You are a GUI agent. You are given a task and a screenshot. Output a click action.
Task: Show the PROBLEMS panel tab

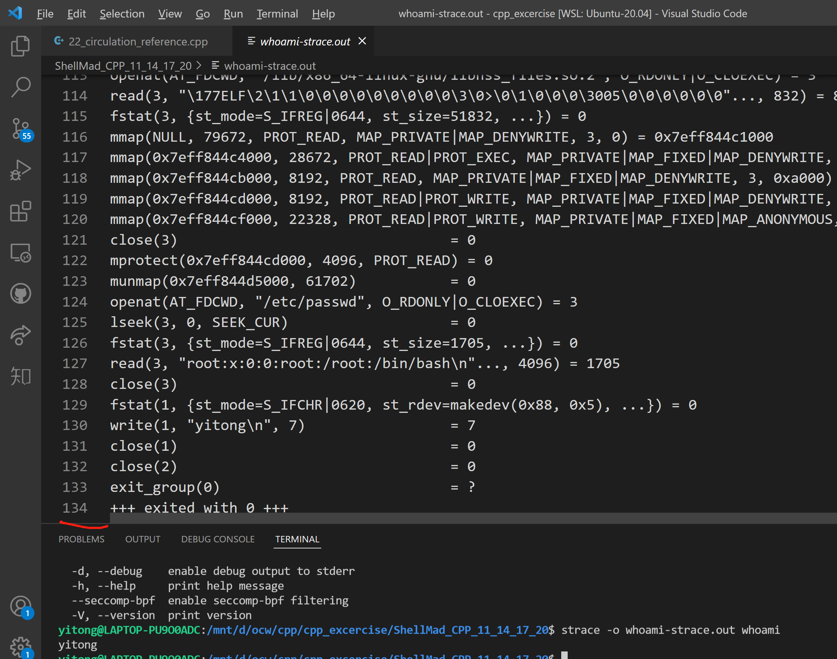point(82,539)
